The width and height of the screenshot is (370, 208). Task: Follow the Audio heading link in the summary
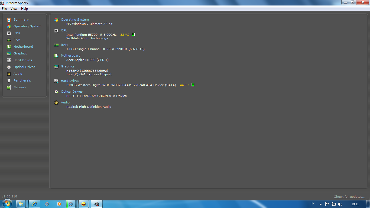(65, 102)
